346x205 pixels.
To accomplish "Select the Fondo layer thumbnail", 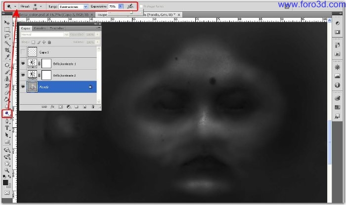I will 32,86.
